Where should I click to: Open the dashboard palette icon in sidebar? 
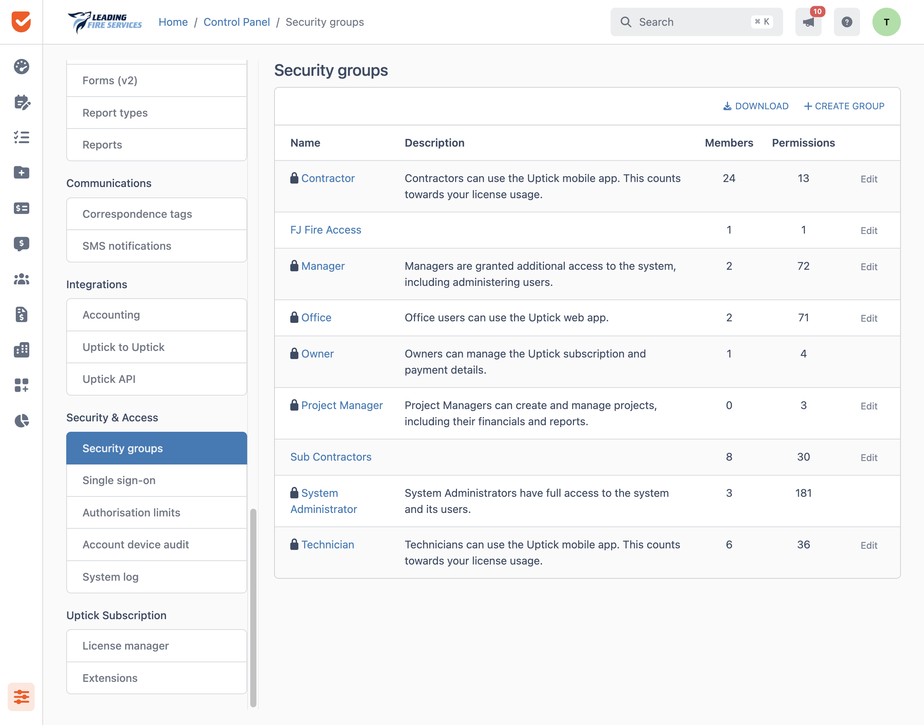click(21, 67)
